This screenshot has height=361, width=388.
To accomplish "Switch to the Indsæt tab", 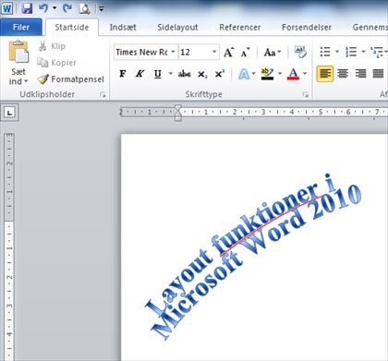I will coord(123,27).
